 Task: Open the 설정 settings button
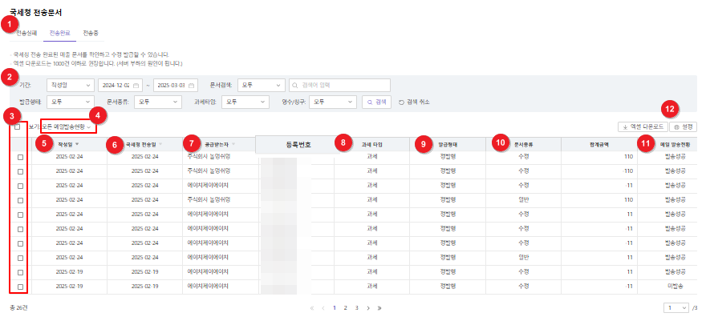(x=684, y=126)
